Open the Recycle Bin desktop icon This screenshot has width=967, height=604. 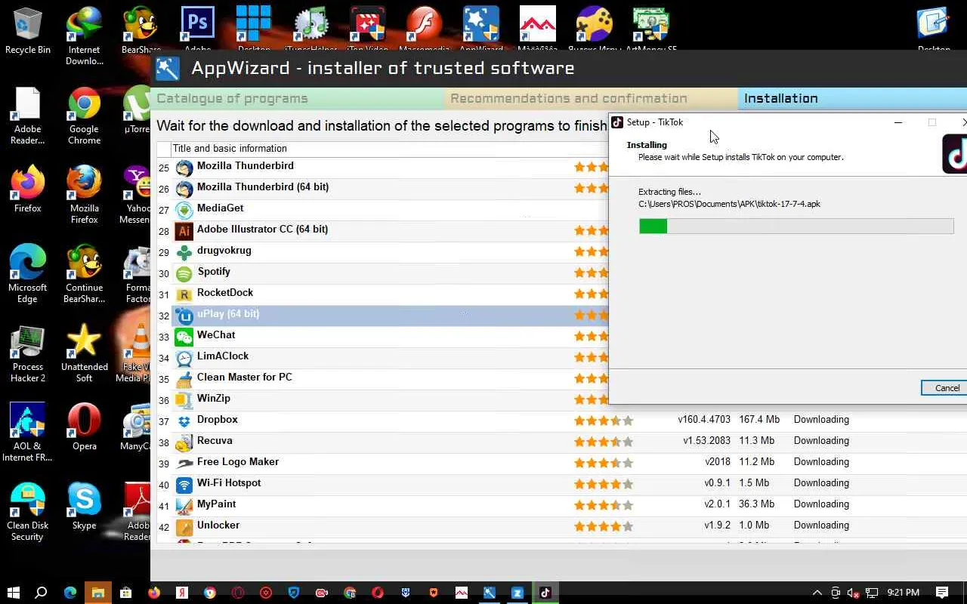pyautogui.click(x=28, y=30)
